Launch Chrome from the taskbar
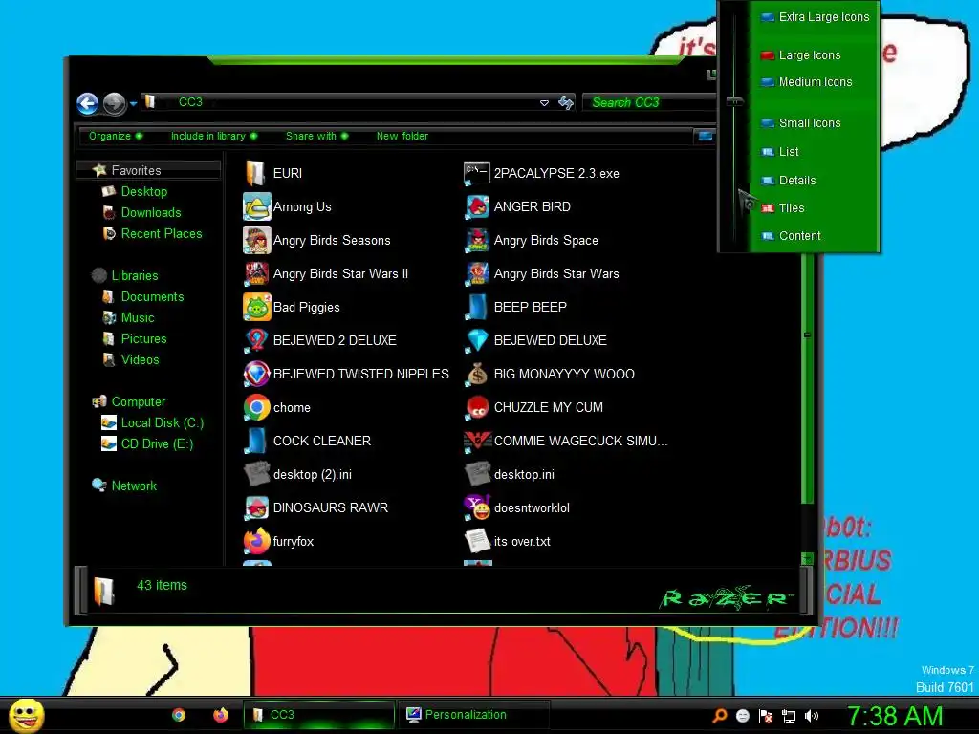This screenshot has width=979, height=734. (x=179, y=715)
